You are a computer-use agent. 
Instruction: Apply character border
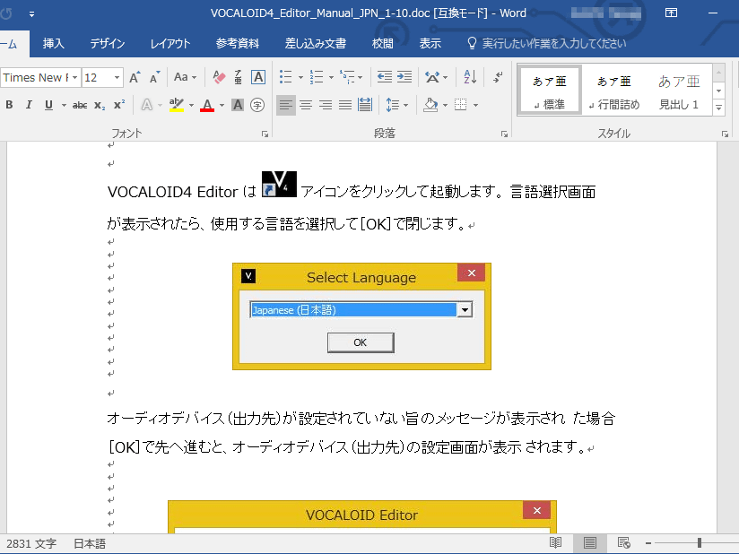pos(257,77)
